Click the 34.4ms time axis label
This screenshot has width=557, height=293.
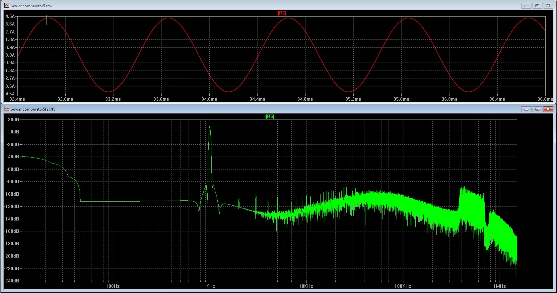pos(257,99)
